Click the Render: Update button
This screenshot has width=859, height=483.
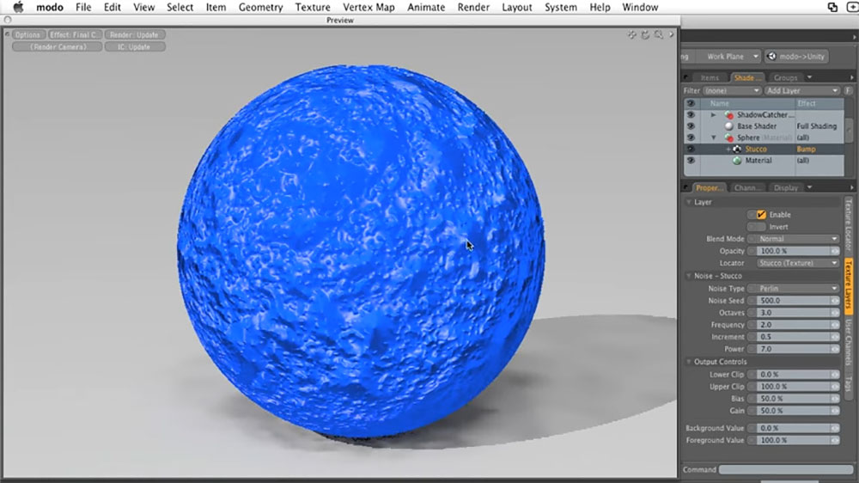[x=134, y=34]
